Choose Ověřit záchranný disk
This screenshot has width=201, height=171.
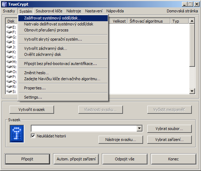[x=63, y=54]
